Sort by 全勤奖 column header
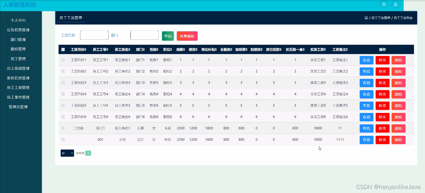The height and width of the screenshot is (193, 425). pyautogui.click(x=226, y=50)
